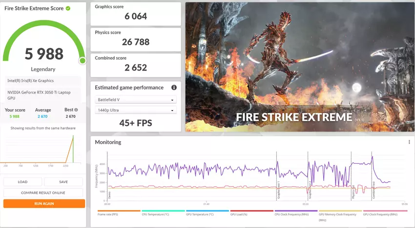
Task: Click the info icon next to Best
Action: 76,110
